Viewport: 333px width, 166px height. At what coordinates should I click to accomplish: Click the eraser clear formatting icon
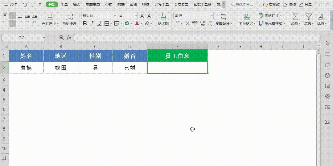(147, 23)
